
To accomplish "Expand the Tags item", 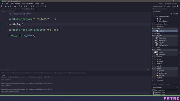I will [155, 19].
